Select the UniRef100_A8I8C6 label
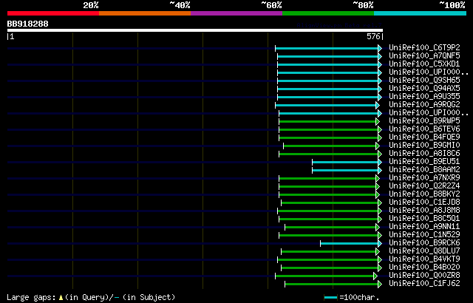The width and height of the screenshot is (473, 303). tap(424, 154)
